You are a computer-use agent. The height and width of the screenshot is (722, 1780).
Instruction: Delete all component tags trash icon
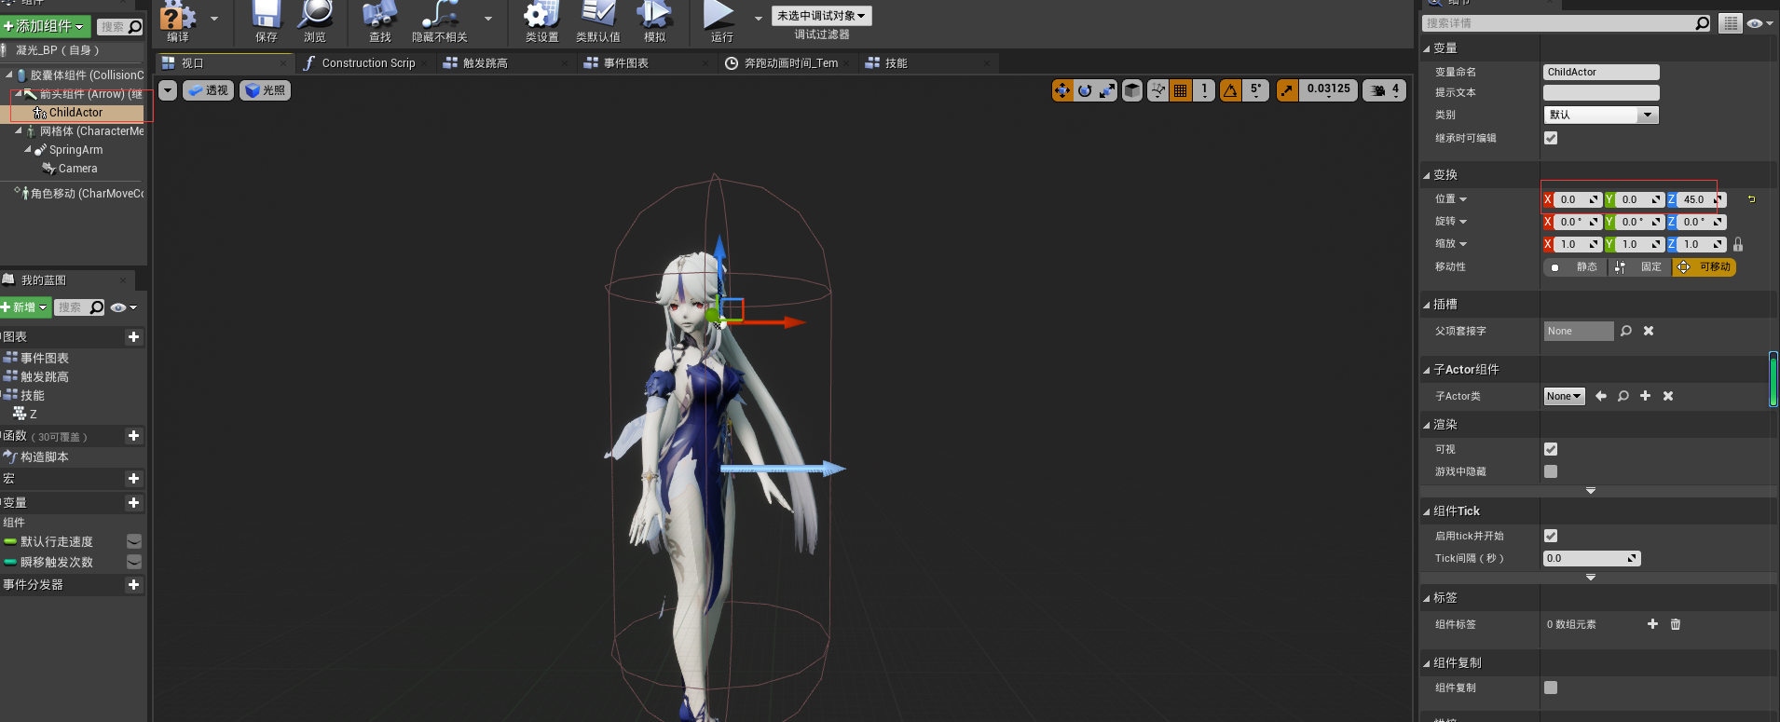tap(1676, 624)
